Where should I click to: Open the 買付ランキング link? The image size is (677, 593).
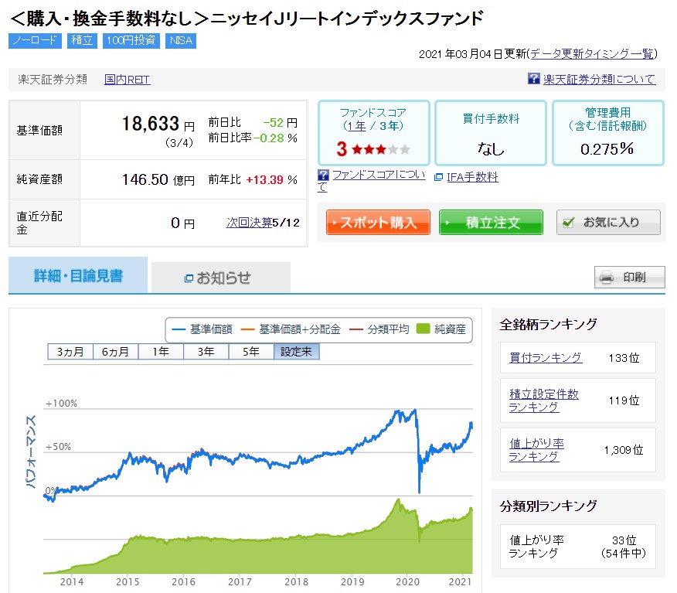click(x=546, y=358)
